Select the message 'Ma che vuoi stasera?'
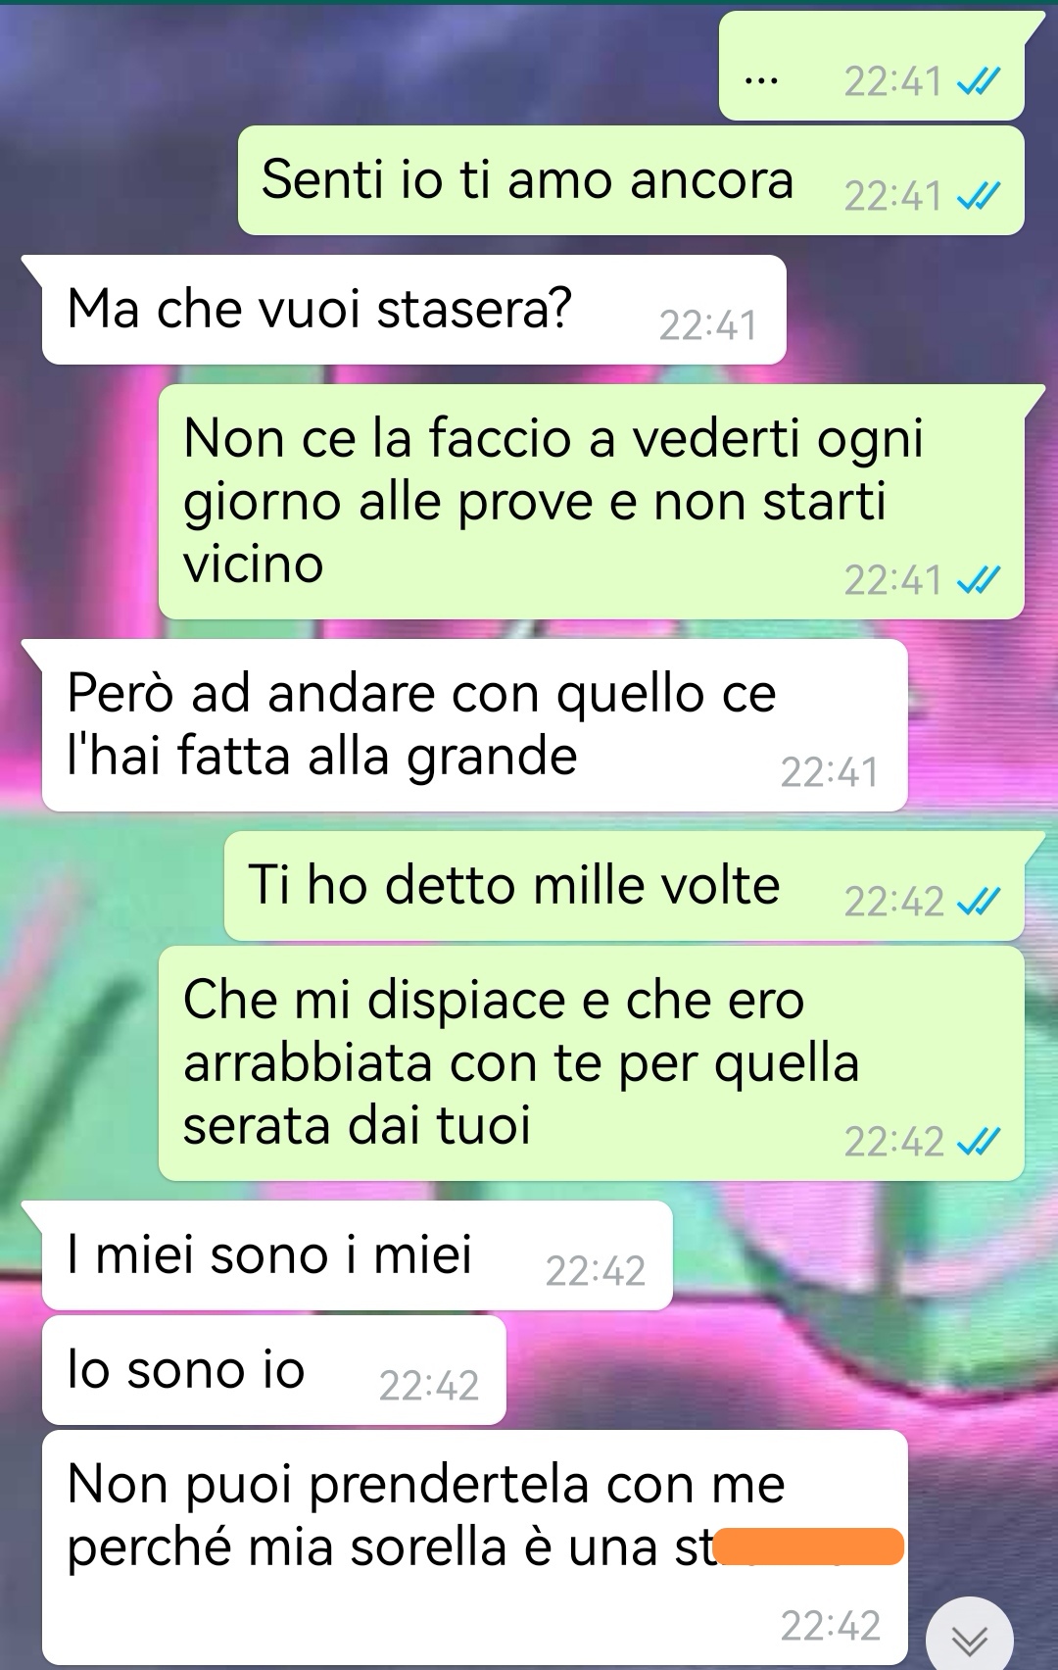Screen dimensions: 1058x1670 point(413,310)
